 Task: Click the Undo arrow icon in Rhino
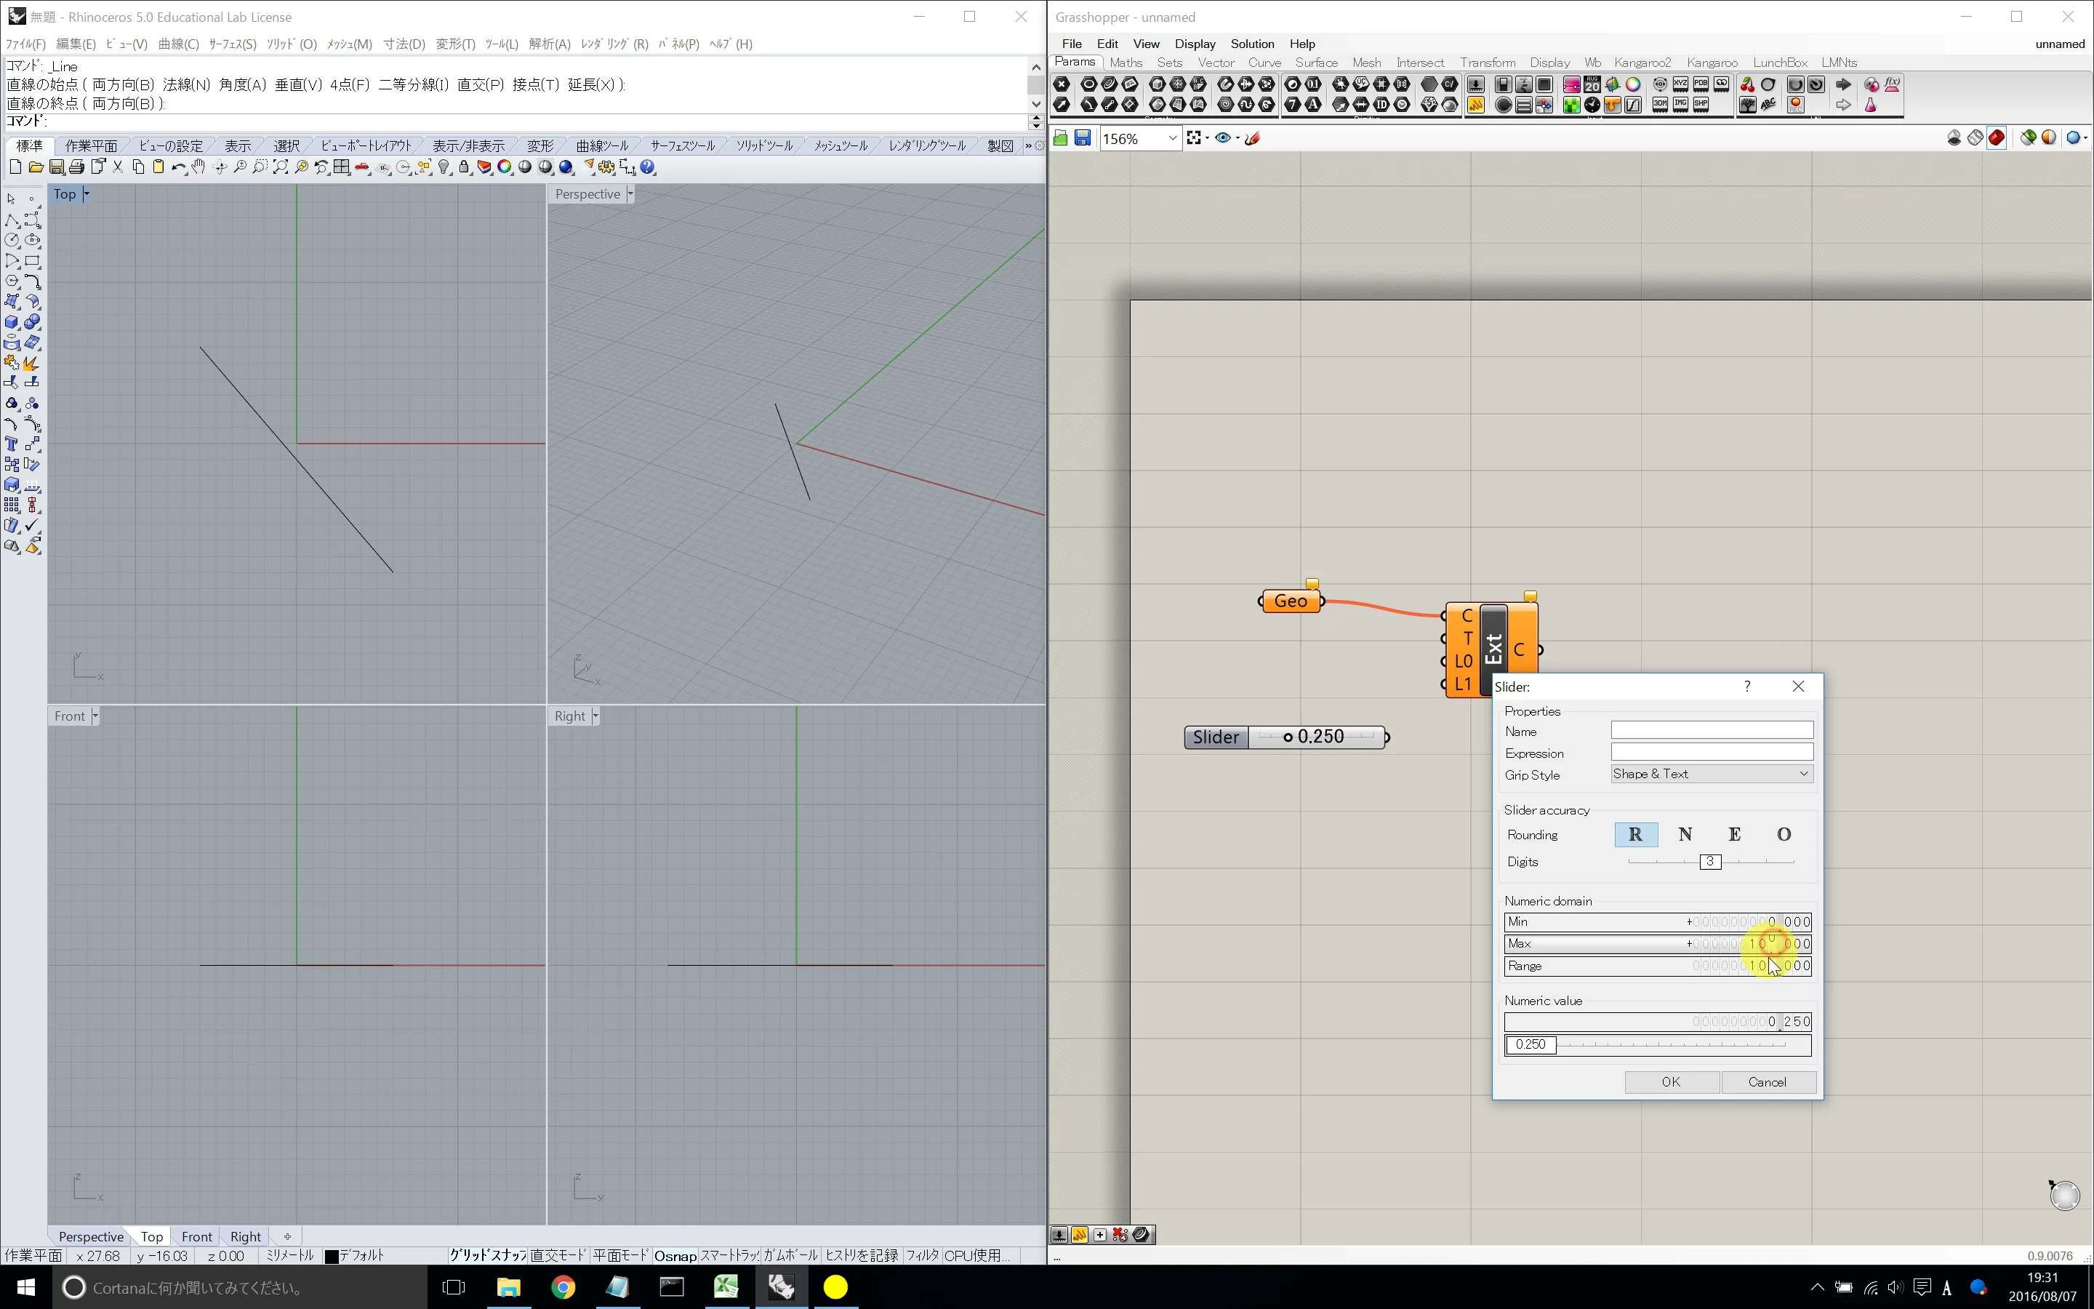178,167
